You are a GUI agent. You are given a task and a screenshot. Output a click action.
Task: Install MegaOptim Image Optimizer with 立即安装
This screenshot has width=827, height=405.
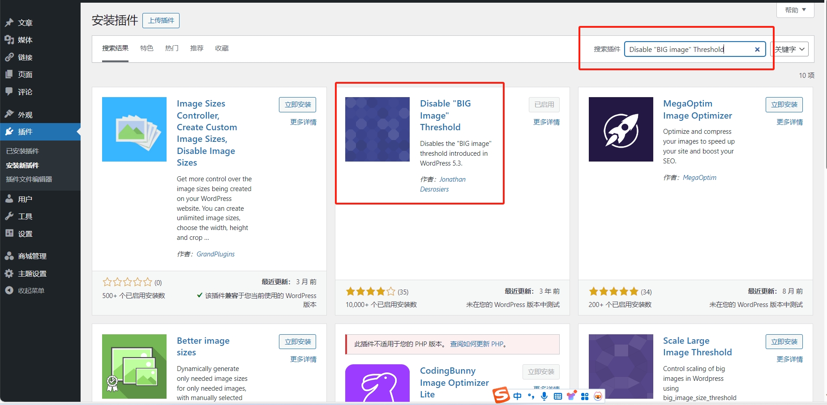[784, 105]
